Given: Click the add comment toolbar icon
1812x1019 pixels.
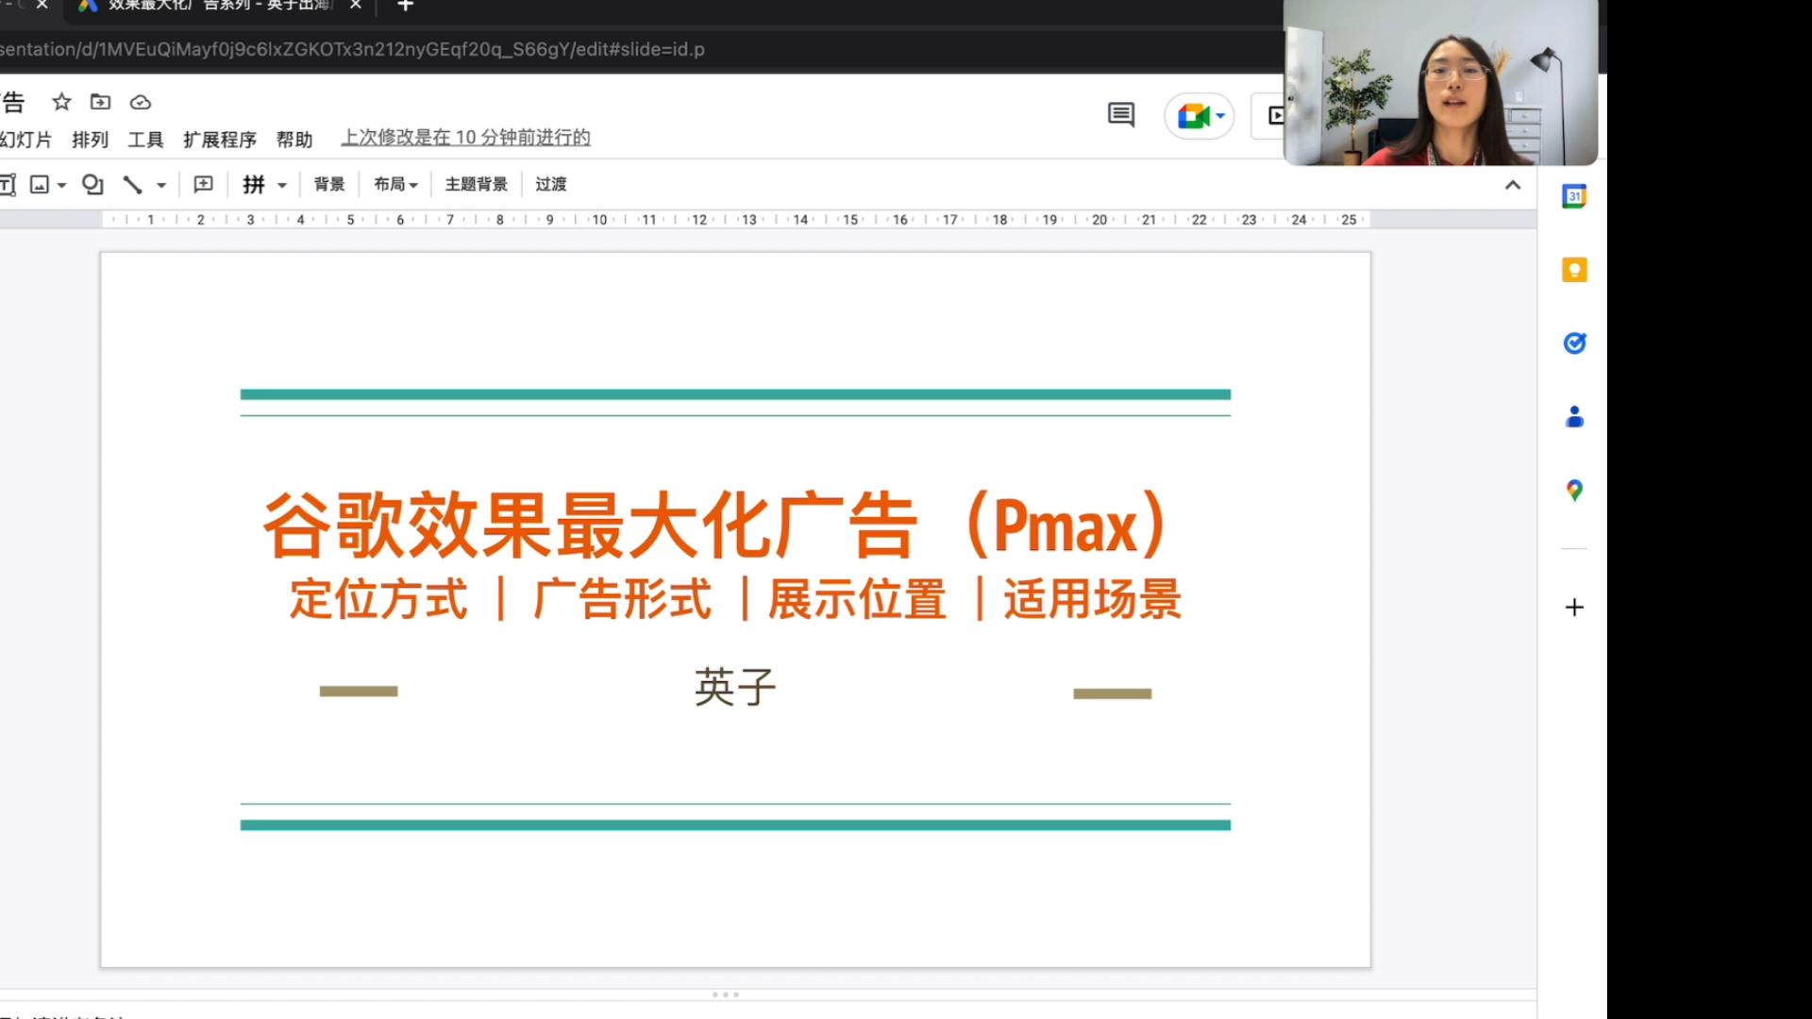Looking at the screenshot, I should [x=203, y=185].
